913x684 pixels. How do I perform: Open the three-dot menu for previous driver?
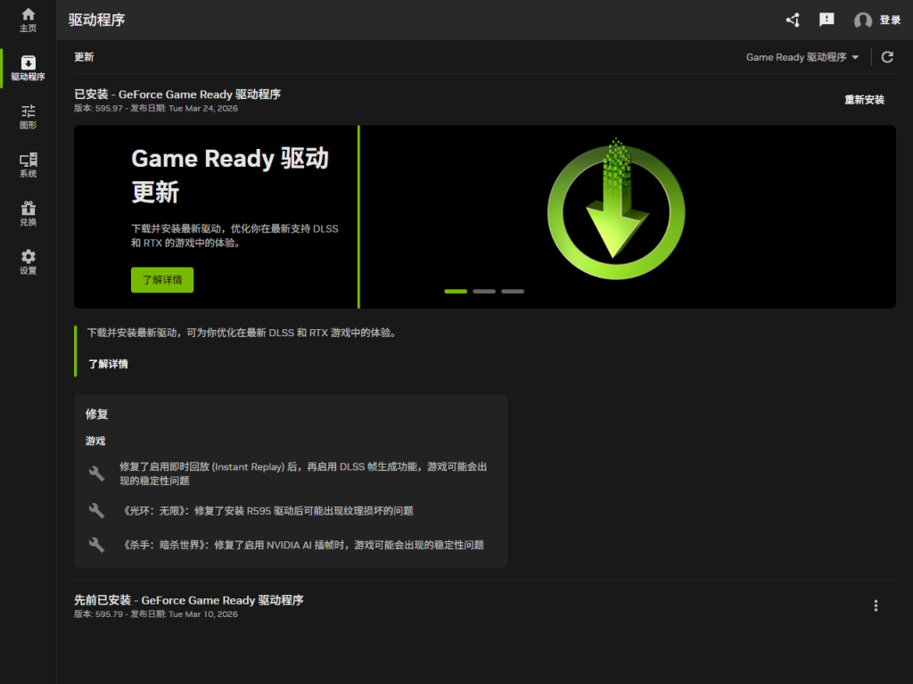[876, 606]
